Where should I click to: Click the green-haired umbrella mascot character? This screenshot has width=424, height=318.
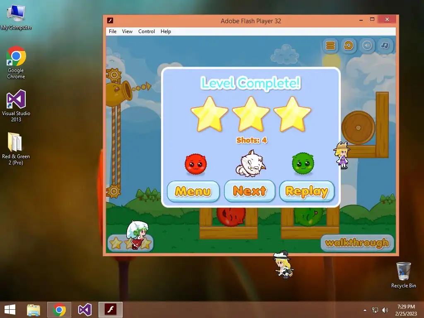click(x=137, y=235)
